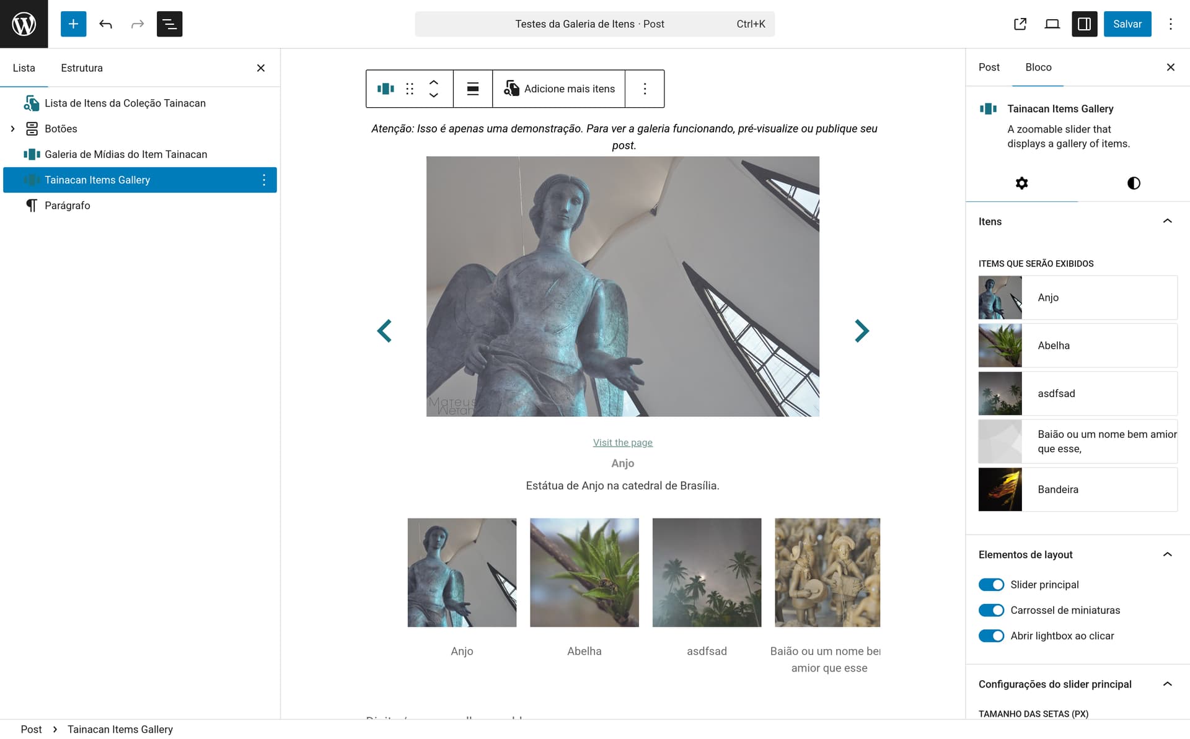Click the blue block inserter plus button
1190x739 pixels.
(x=73, y=24)
